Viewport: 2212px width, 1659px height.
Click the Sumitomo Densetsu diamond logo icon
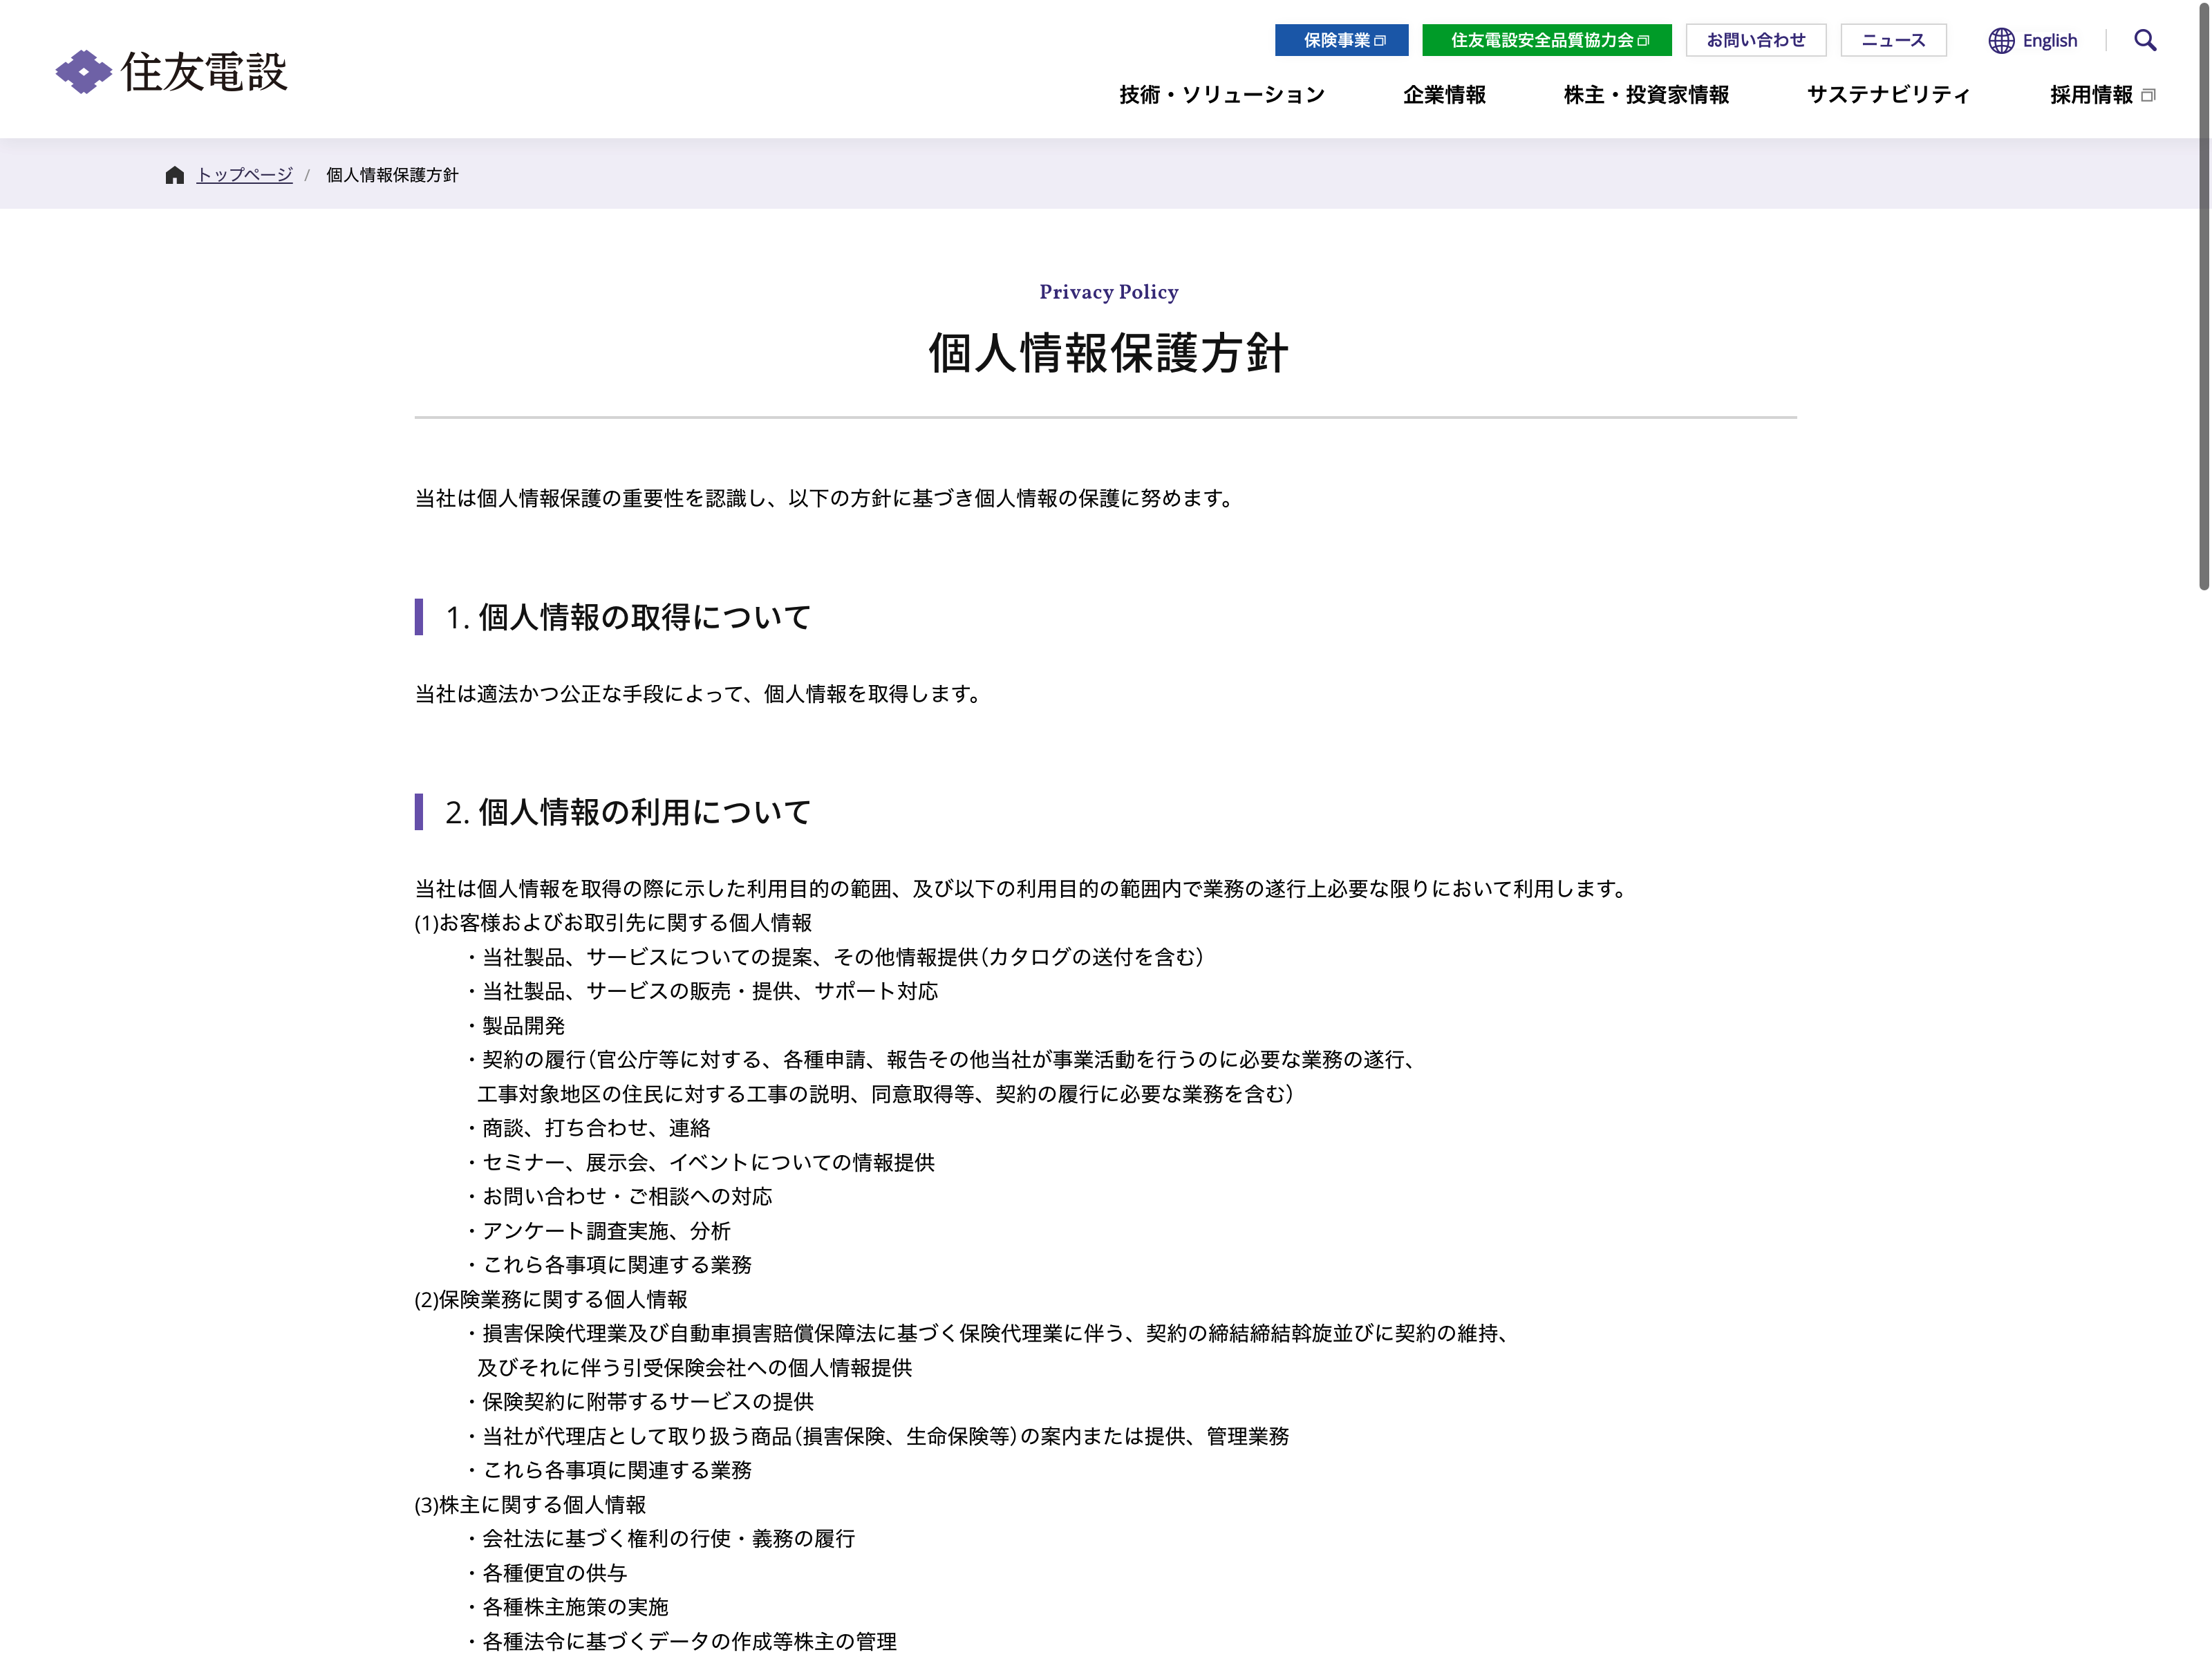[x=83, y=72]
